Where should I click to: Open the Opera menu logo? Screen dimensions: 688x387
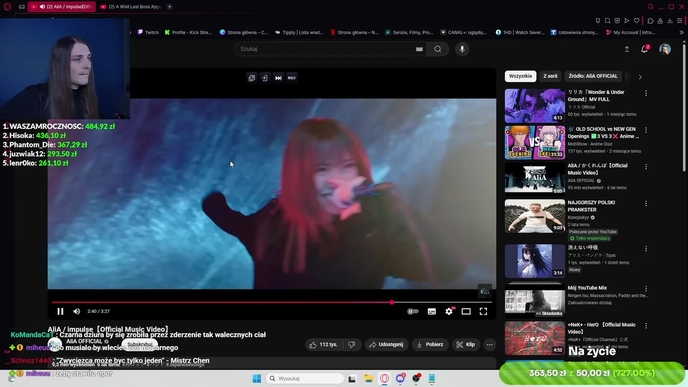[x=8, y=7]
